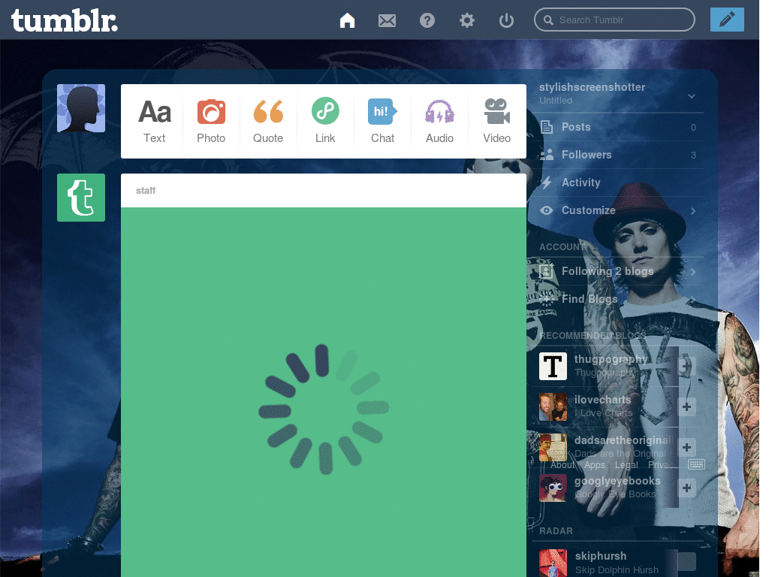
Task: Click dadsaretheoriginal avatar thumbnail
Action: 553,447
